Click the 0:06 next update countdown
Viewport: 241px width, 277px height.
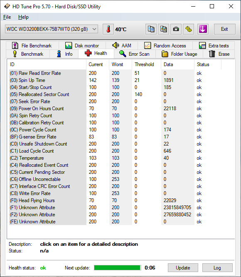point(150,268)
